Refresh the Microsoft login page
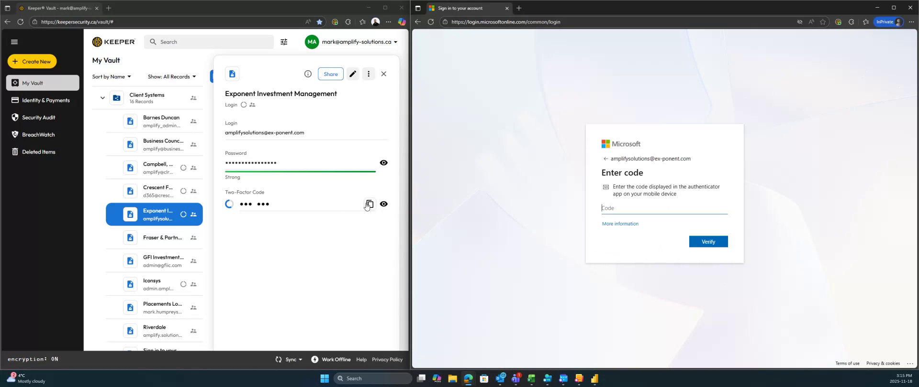Viewport: 919px width, 387px height. click(x=430, y=22)
